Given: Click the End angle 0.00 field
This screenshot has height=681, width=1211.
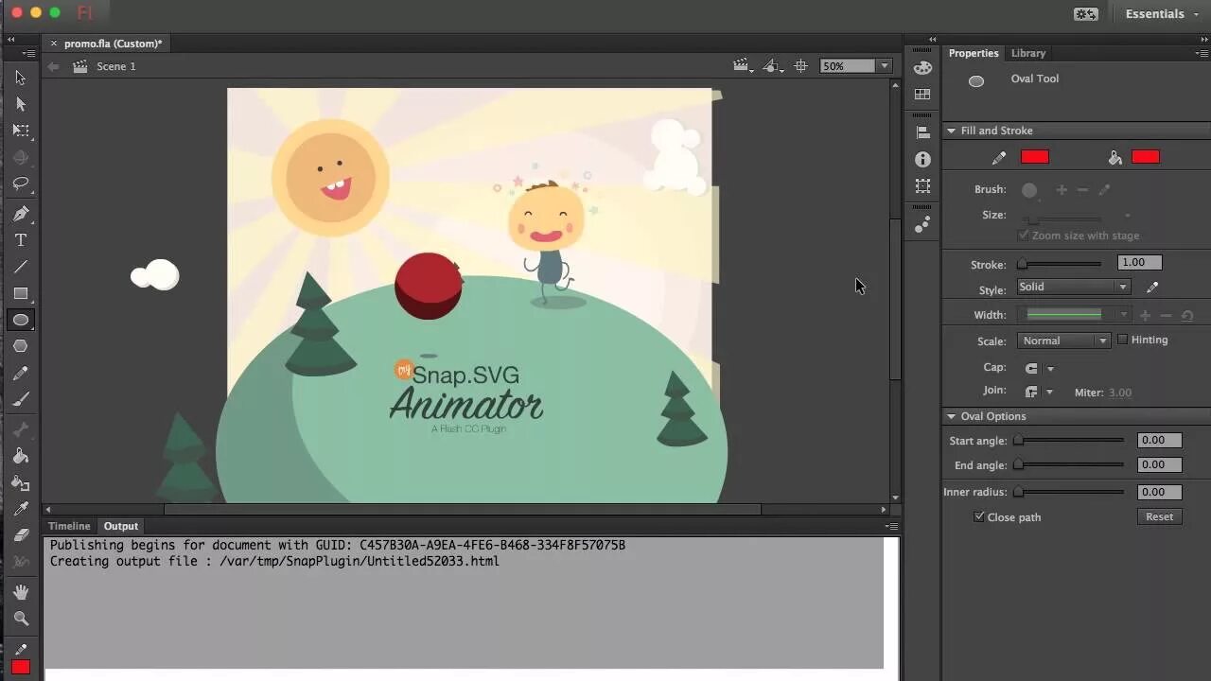Looking at the screenshot, I should 1160,464.
